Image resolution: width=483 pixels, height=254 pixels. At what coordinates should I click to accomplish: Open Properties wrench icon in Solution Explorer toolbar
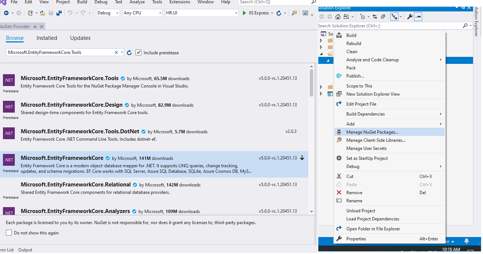[x=410, y=17]
